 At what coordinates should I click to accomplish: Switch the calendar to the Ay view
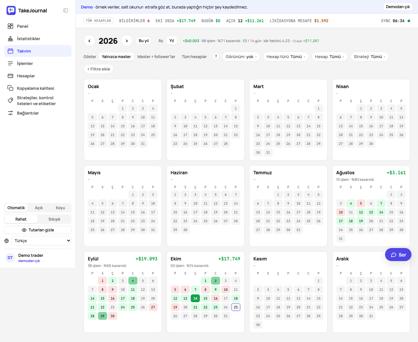[x=161, y=41]
